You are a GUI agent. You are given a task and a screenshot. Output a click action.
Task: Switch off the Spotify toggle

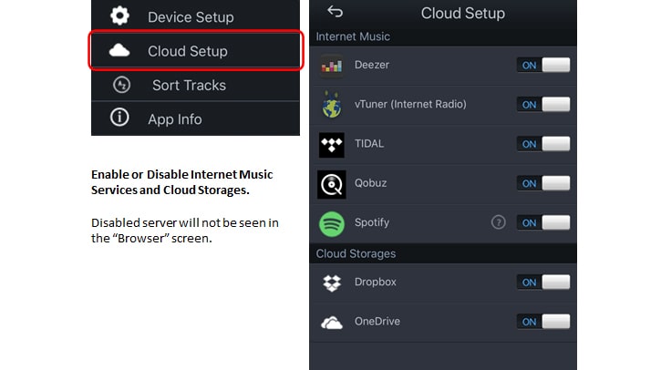pyautogui.click(x=543, y=223)
